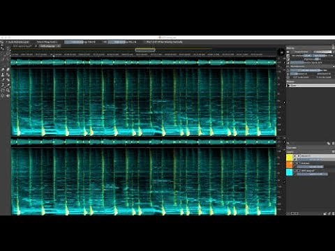Select the stamp-shaped clone tool

[x=3, y=75]
